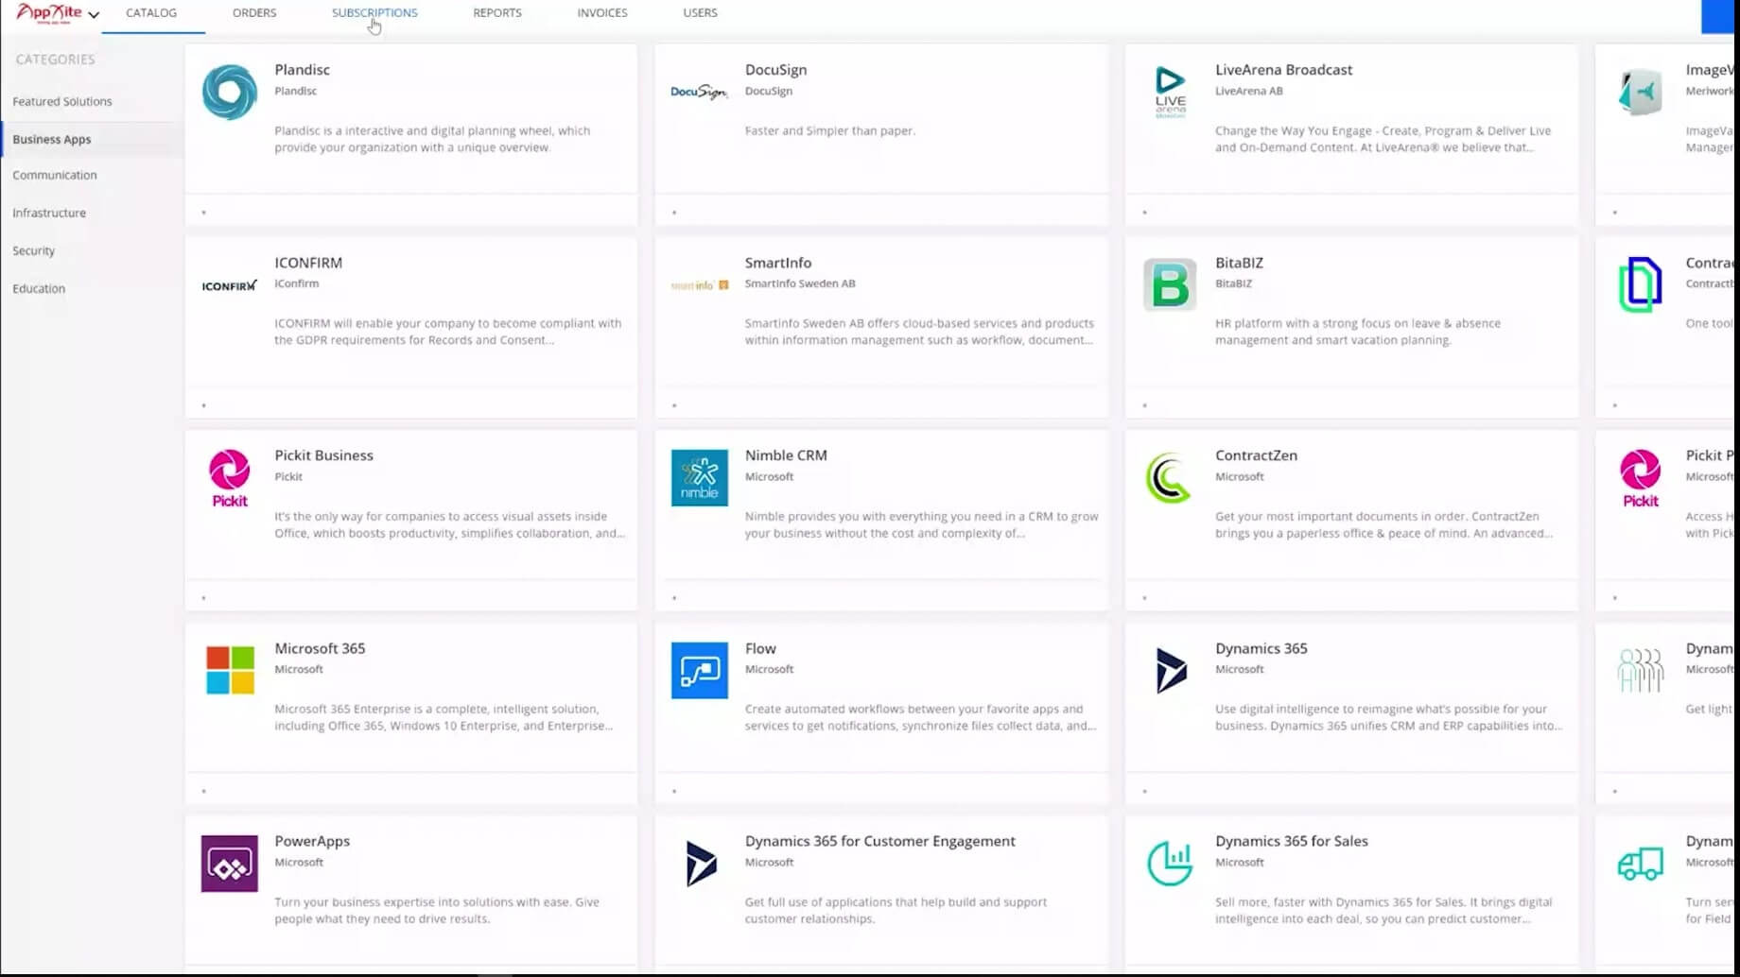Select Featured Solutions category
The image size is (1740, 977).
coord(62,101)
